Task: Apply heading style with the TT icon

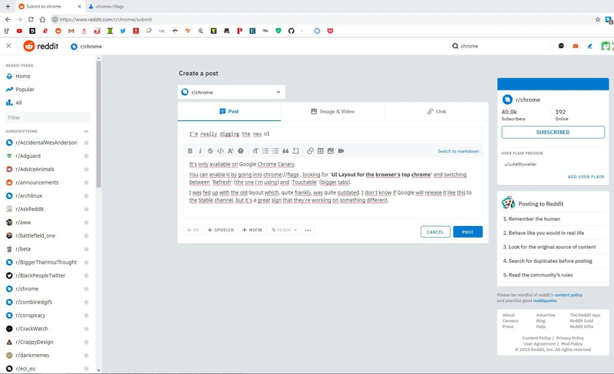Action: 255,151
